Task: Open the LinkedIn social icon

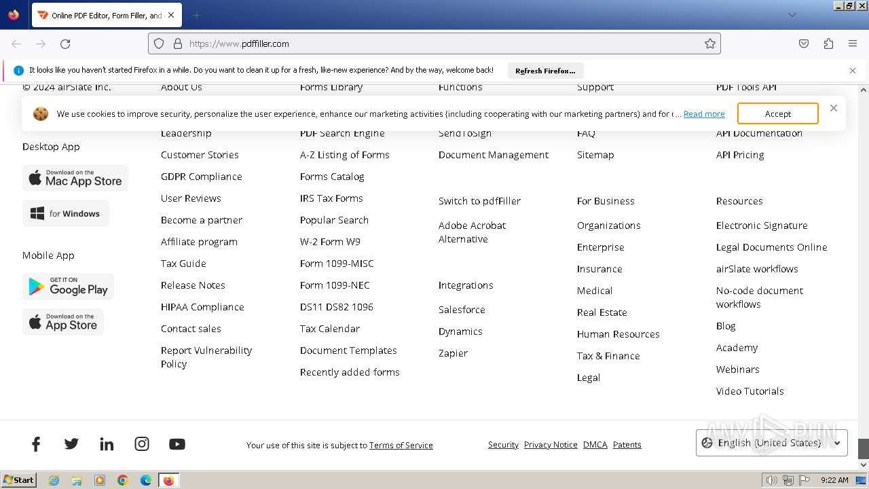Action: [x=107, y=444]
